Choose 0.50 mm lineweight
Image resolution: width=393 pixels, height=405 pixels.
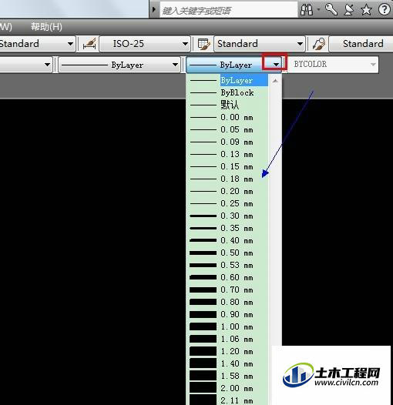click(227, 253)
